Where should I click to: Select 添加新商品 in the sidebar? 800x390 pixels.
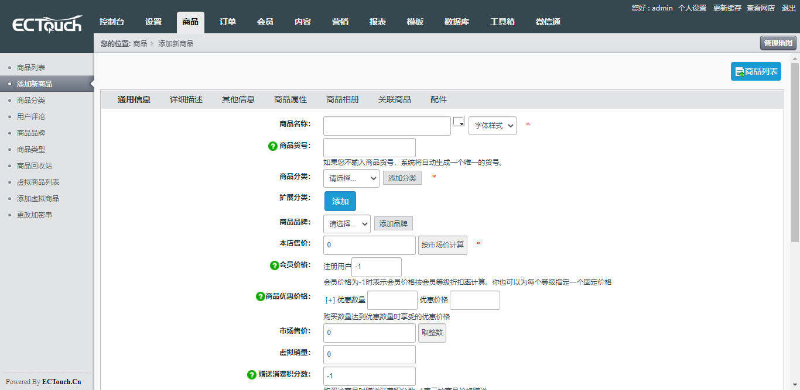coord(47,84)
